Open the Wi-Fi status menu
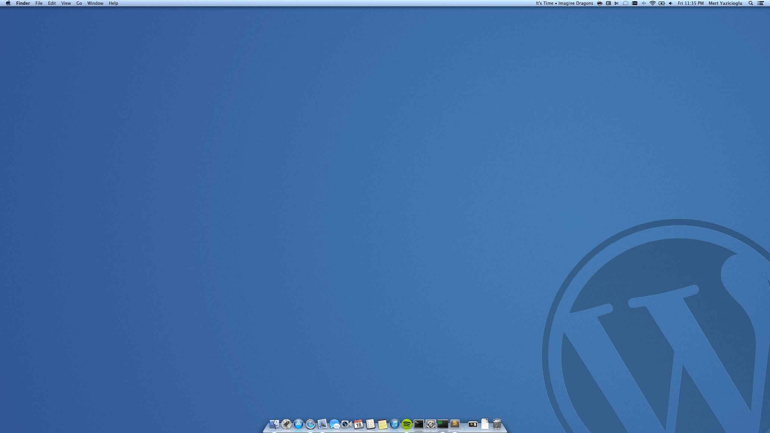Viewport: 770px width, 433px height. pos(652,3)
